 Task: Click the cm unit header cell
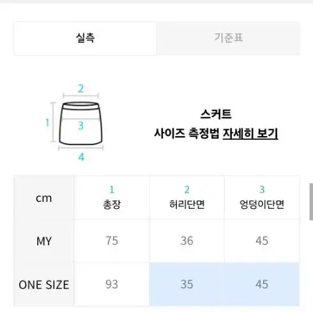coord(44,198)
